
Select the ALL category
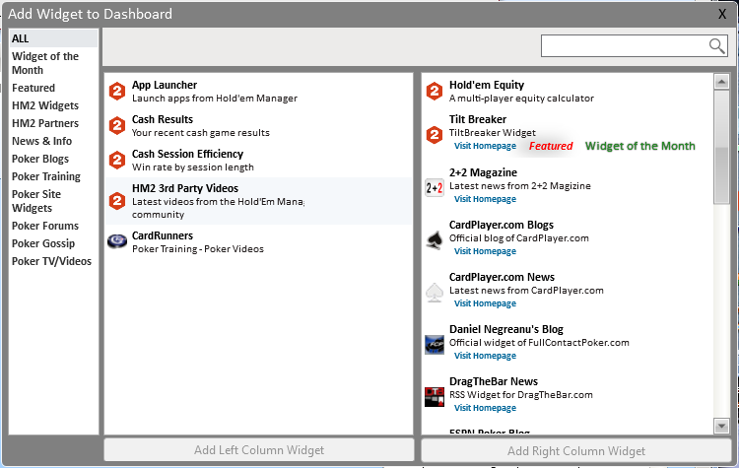coord(53,38)
